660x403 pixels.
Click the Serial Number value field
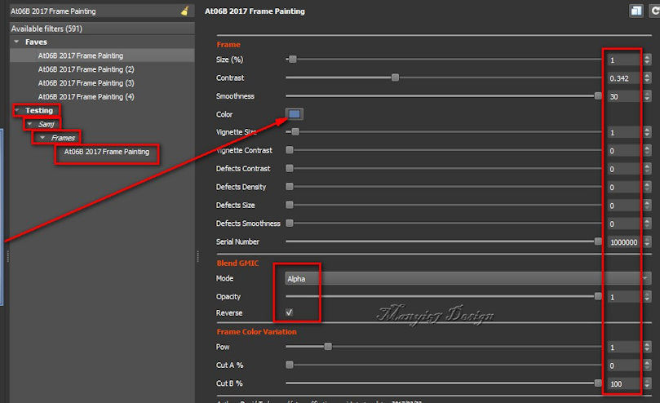click(x=622, y=242)
